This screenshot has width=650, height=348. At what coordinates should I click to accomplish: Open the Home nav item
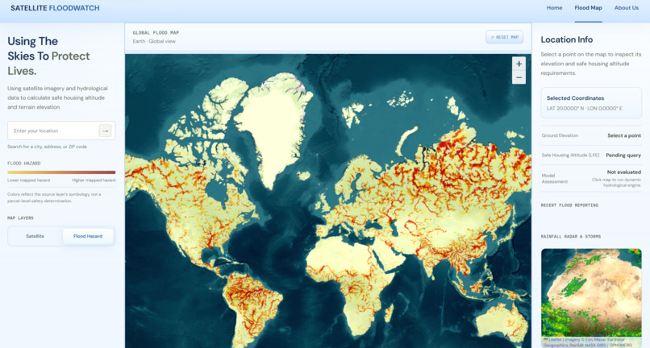(x=554, y=8)
